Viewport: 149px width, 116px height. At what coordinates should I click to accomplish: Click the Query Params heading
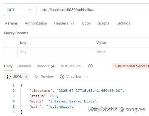pyautogui.click(x=16, y=33)
